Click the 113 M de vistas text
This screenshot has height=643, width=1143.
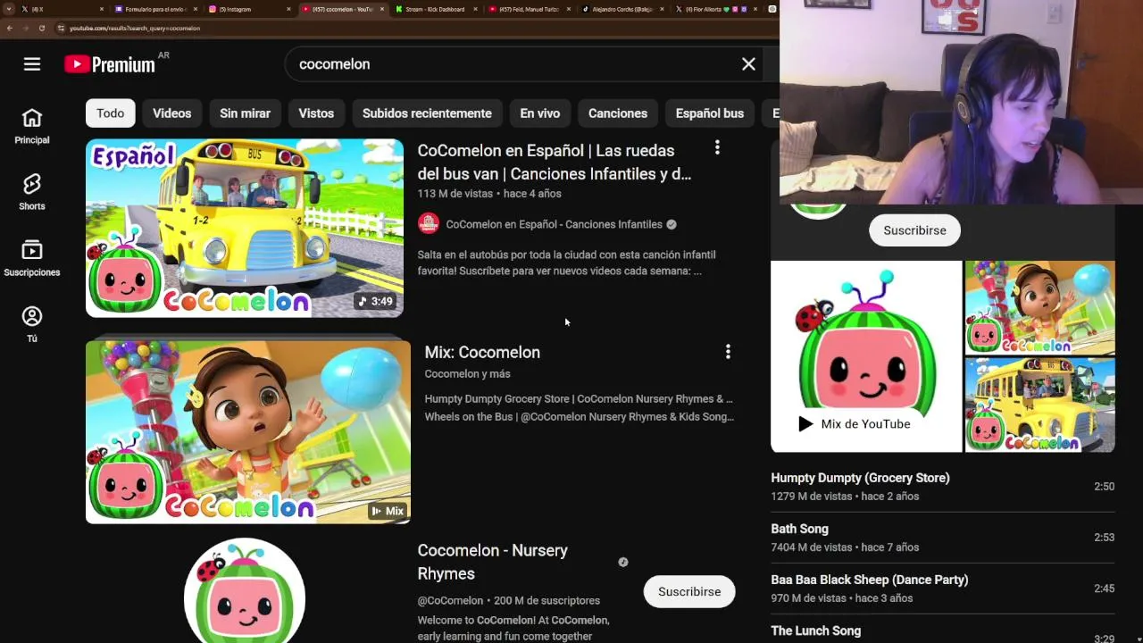(455, 194)
